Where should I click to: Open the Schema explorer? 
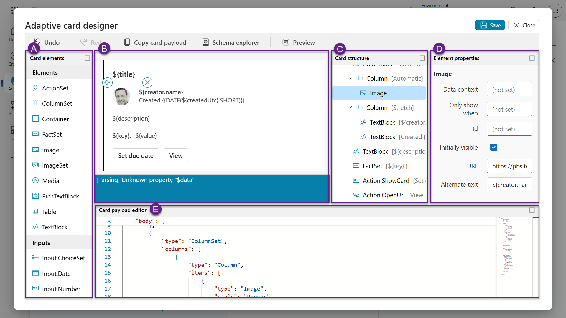[x=231, y=42]
